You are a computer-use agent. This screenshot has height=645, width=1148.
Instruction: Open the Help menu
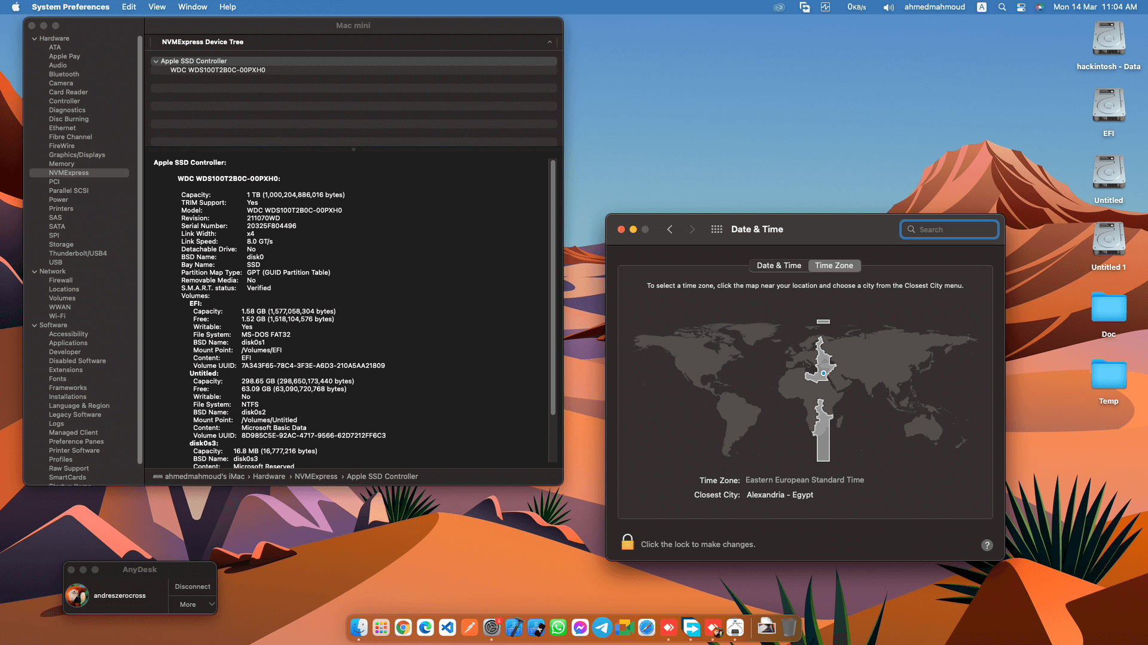pyautogui.click(x=228, y=7)
